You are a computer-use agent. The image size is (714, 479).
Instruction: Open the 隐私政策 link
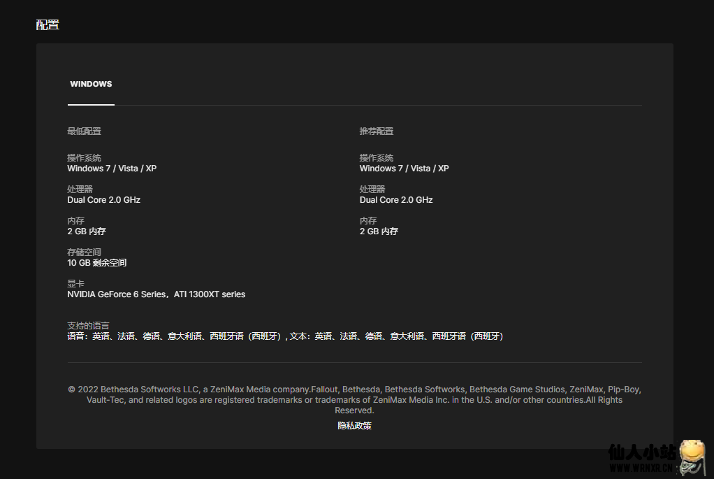point(354,425)
